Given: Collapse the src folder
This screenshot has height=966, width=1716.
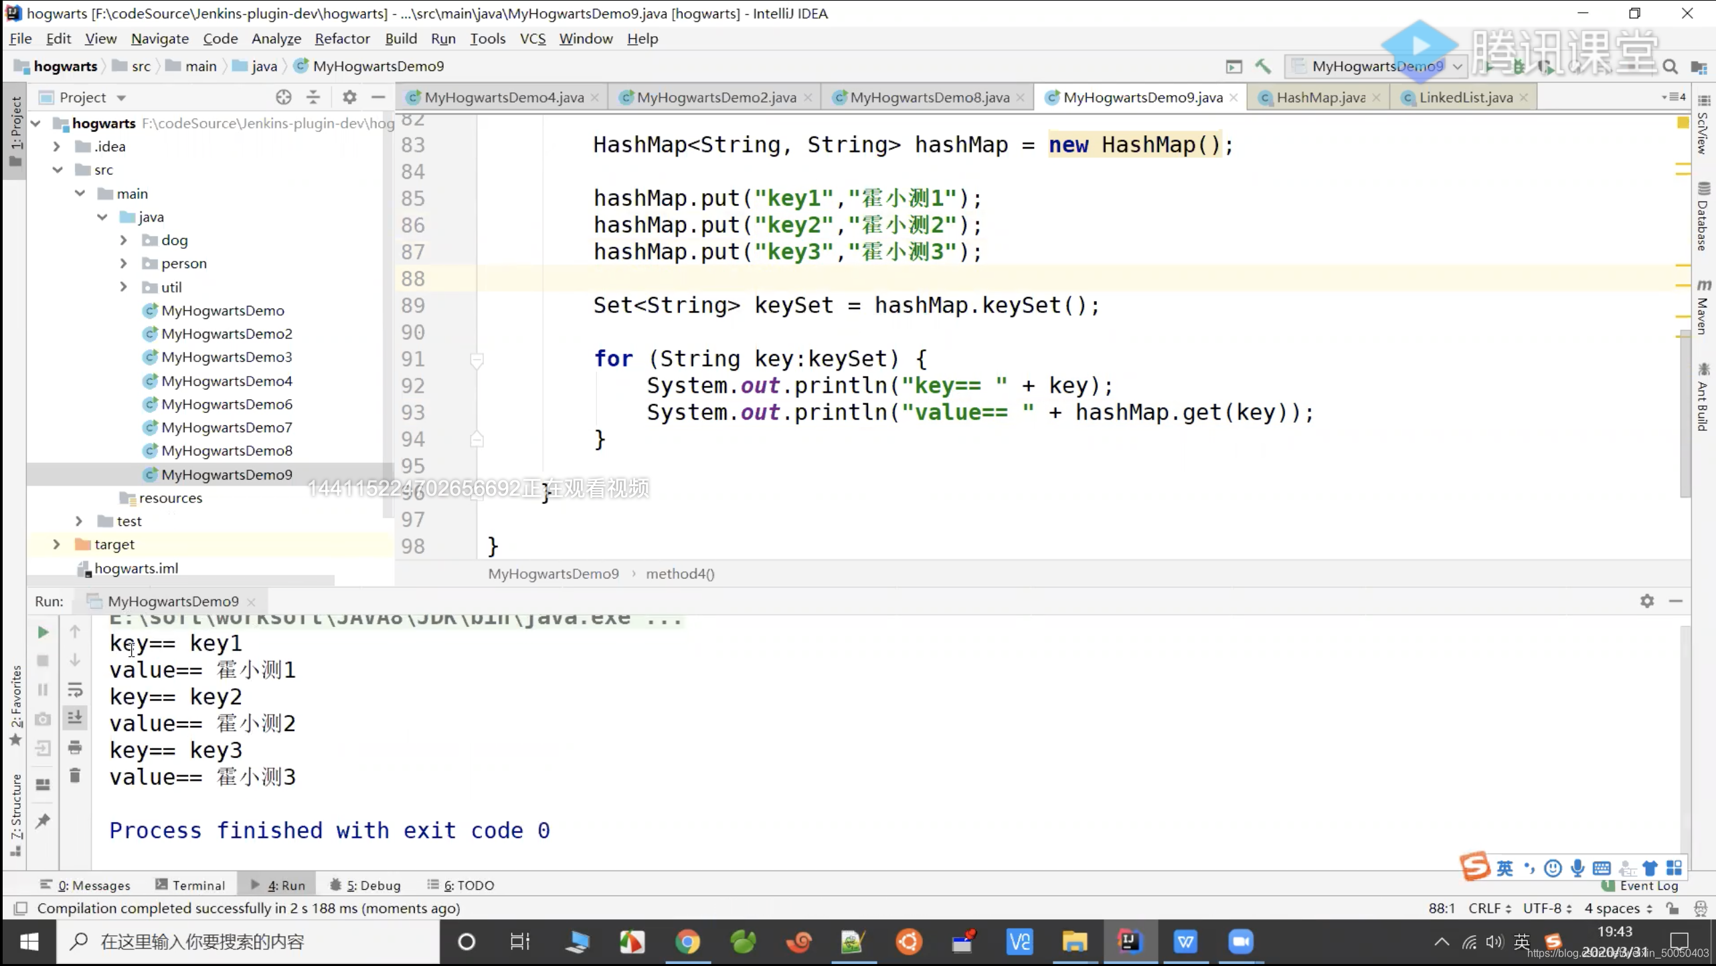Looking at the screenshot, I should click(58, 170).
